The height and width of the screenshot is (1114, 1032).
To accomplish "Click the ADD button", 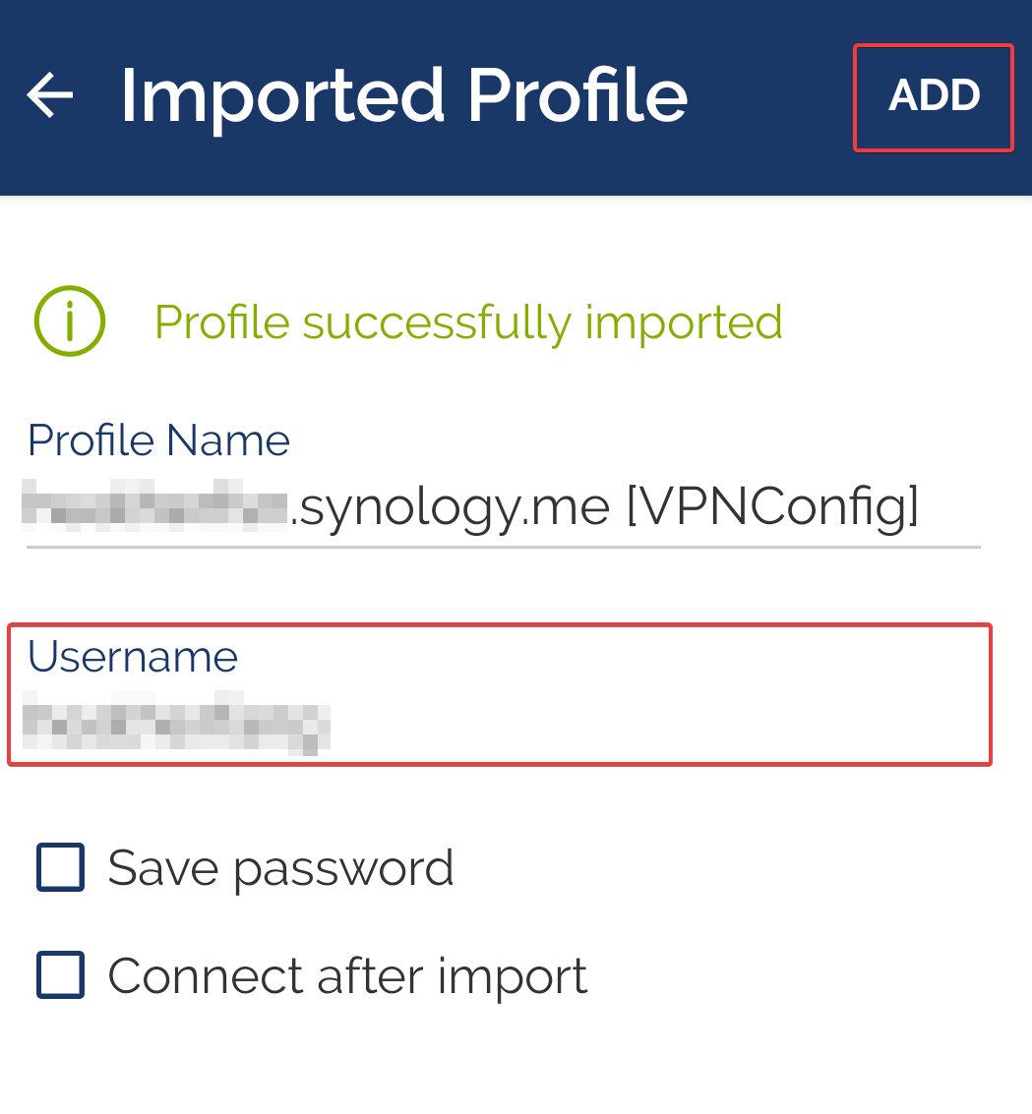I will (x=933, y=95).
